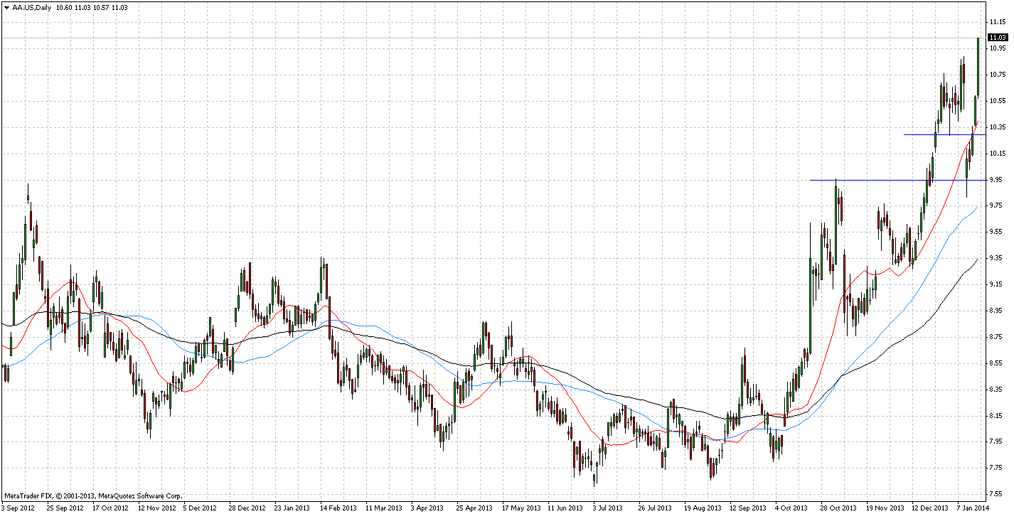Screen dimensions: 1014x514
Task: Click the 11 Mar 2013 date label
Action: (383, 508)
